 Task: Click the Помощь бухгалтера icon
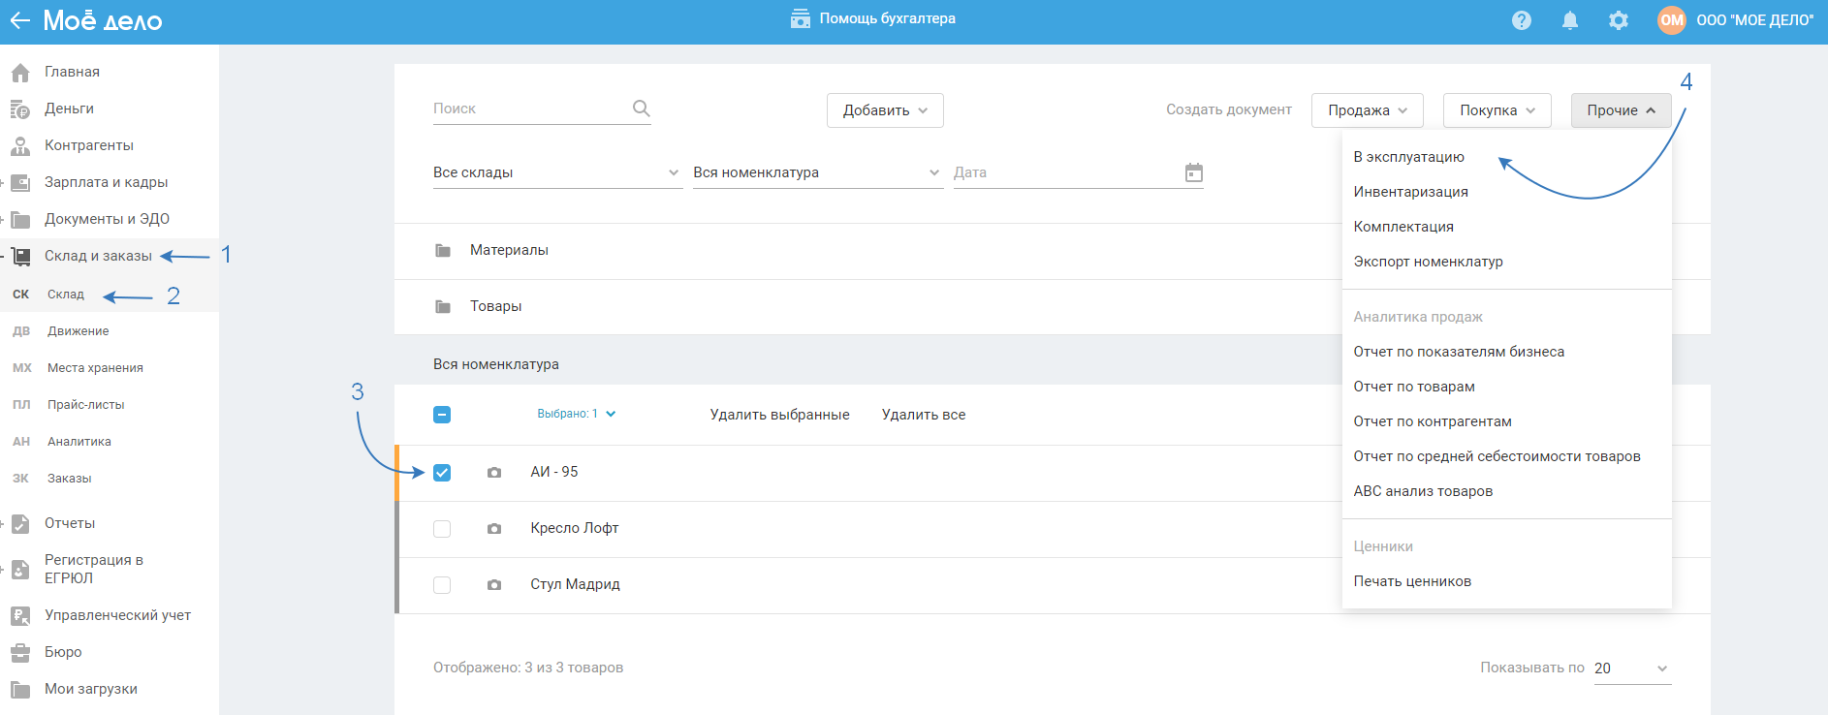(800, 19)
